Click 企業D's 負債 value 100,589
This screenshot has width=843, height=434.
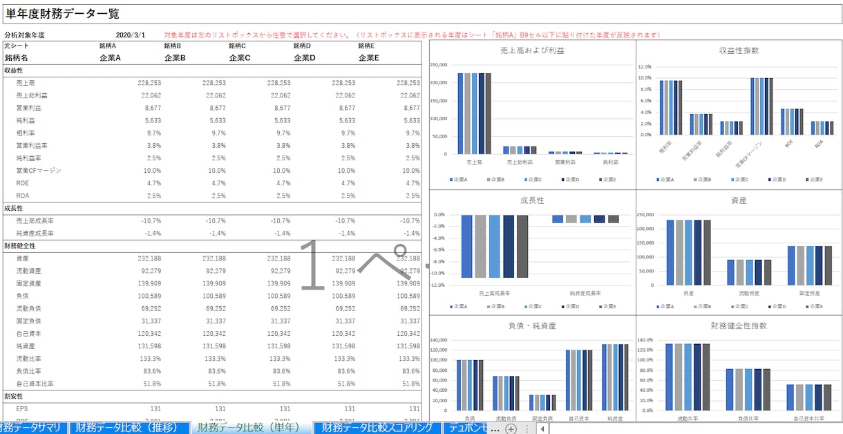[343, 296]
